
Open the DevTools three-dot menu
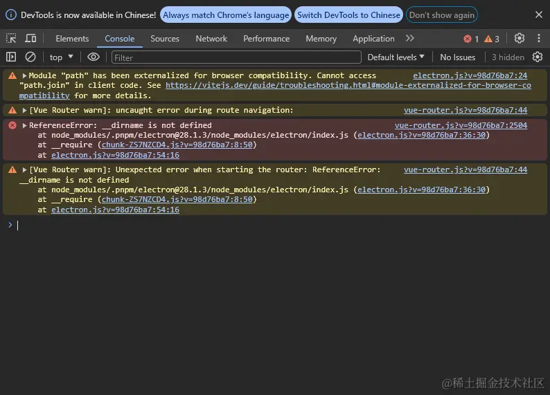coord(539,38)
